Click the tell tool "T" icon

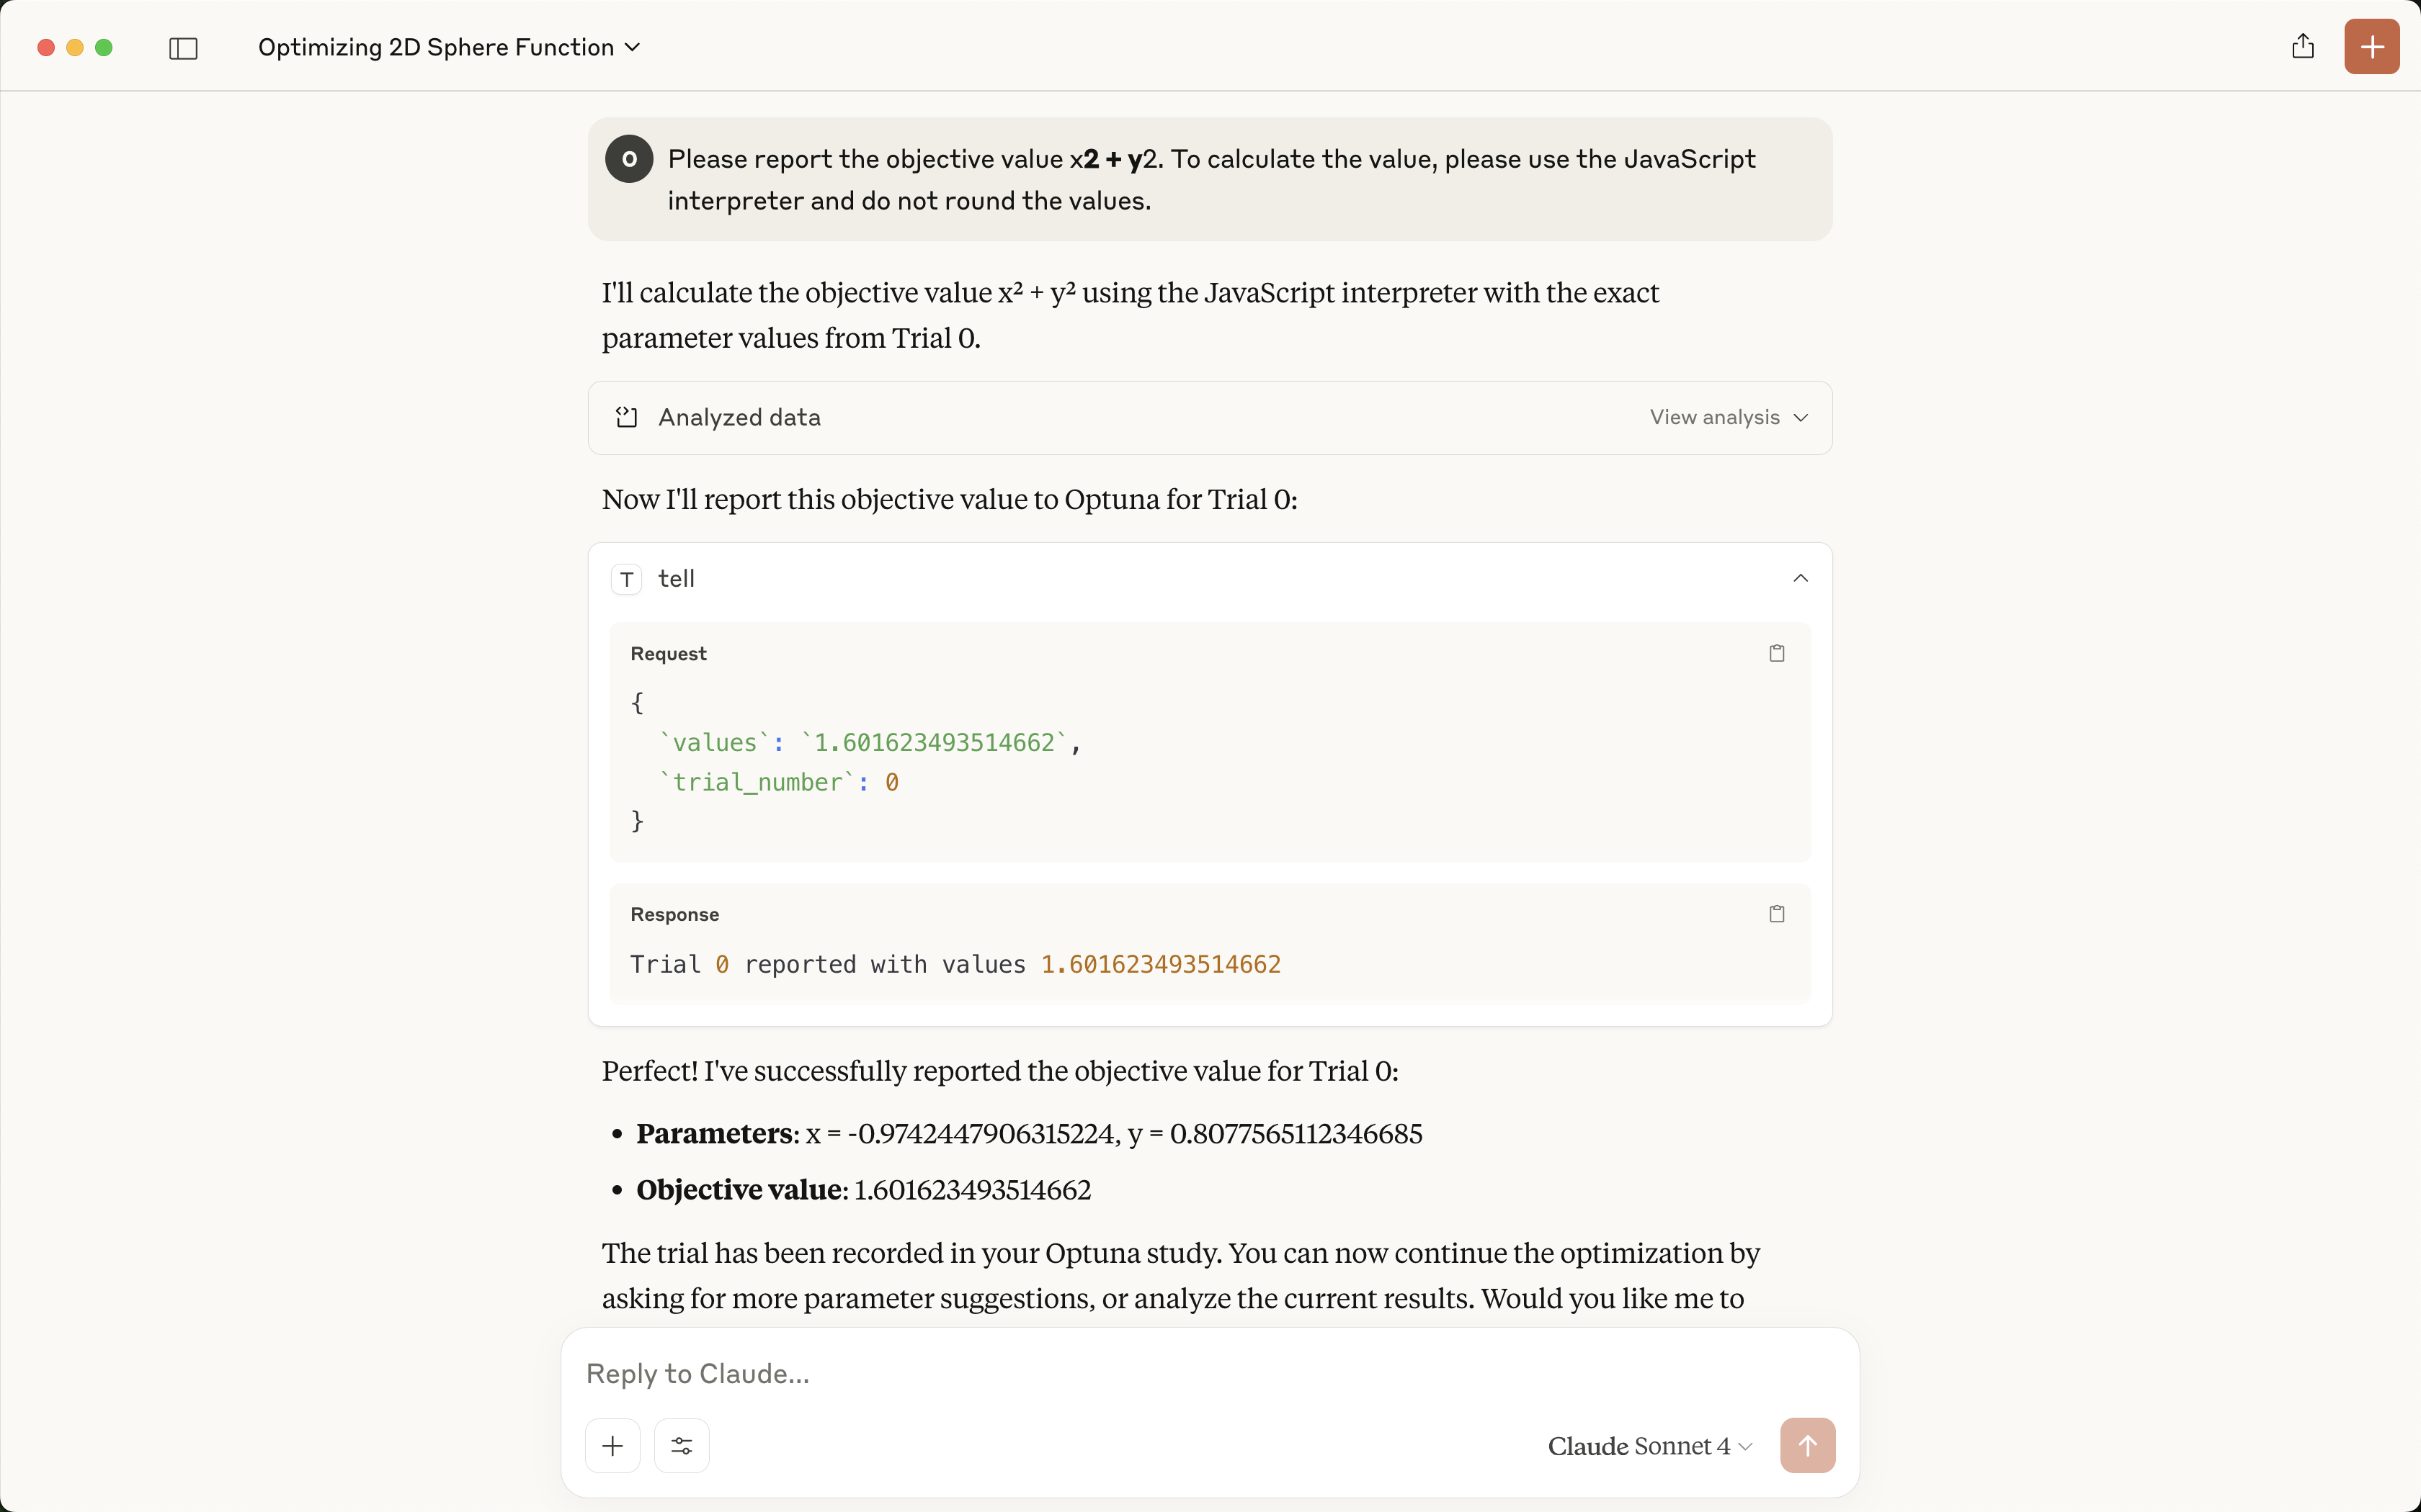pyautogui.click(x=628, y=579)
